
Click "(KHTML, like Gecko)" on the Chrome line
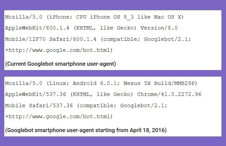coord(102,95)
